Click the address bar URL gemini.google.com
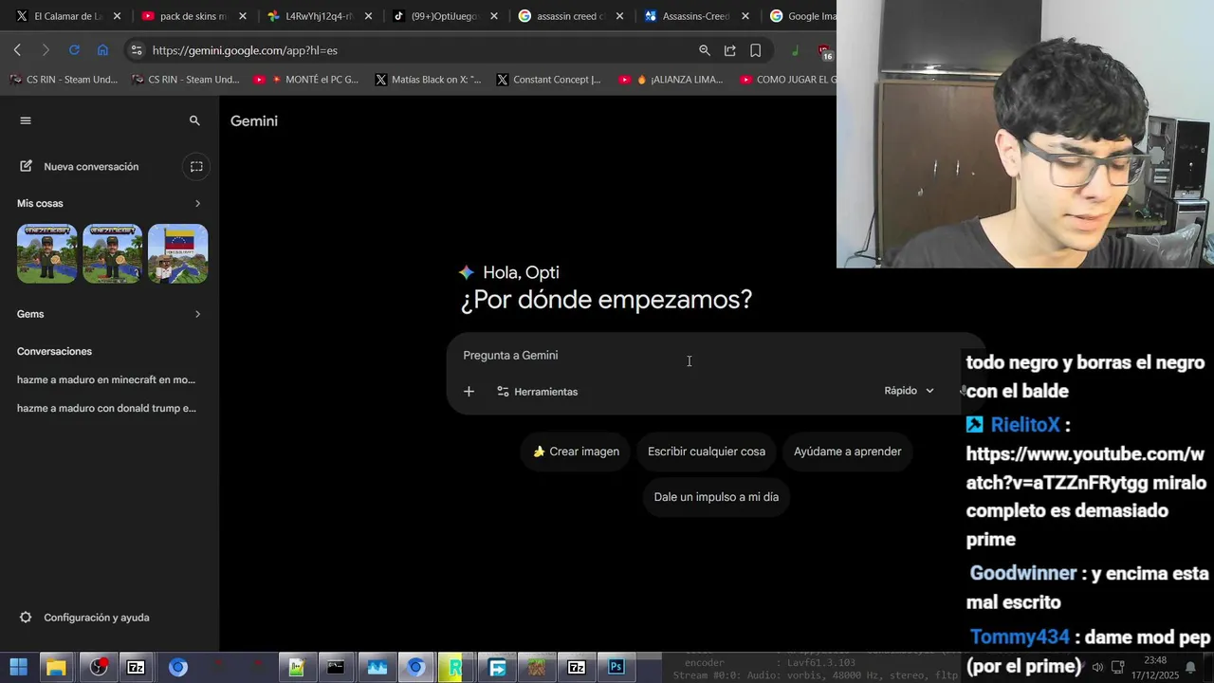Image resolution: width=1214 pixels, height=683 pixels. 245,50
